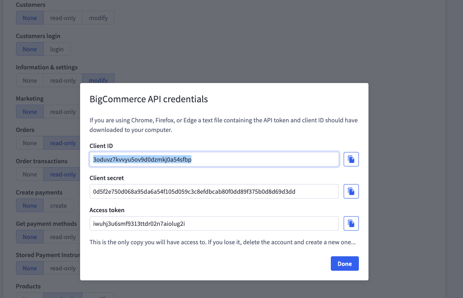Viewport: 463px width, 298px height.
Task: Set Information & settings to read-only
Action: 63,80
